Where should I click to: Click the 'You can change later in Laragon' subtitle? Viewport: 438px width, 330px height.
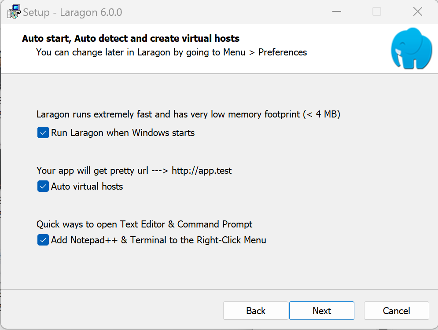pyautogui.click(x=172, y=52)
